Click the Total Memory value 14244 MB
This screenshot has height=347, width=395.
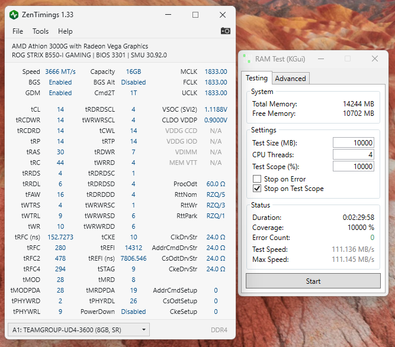coord(358,104)
